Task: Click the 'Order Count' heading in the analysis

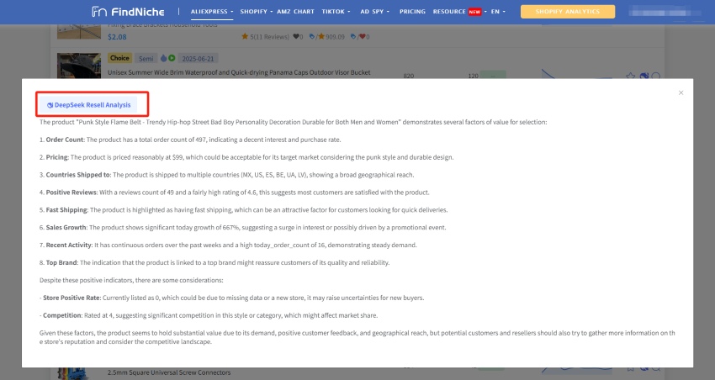Action: (x=65, y=140)
